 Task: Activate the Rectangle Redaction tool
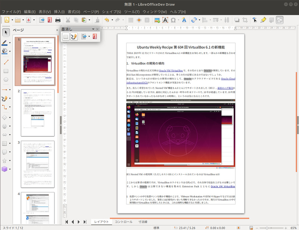66,36
